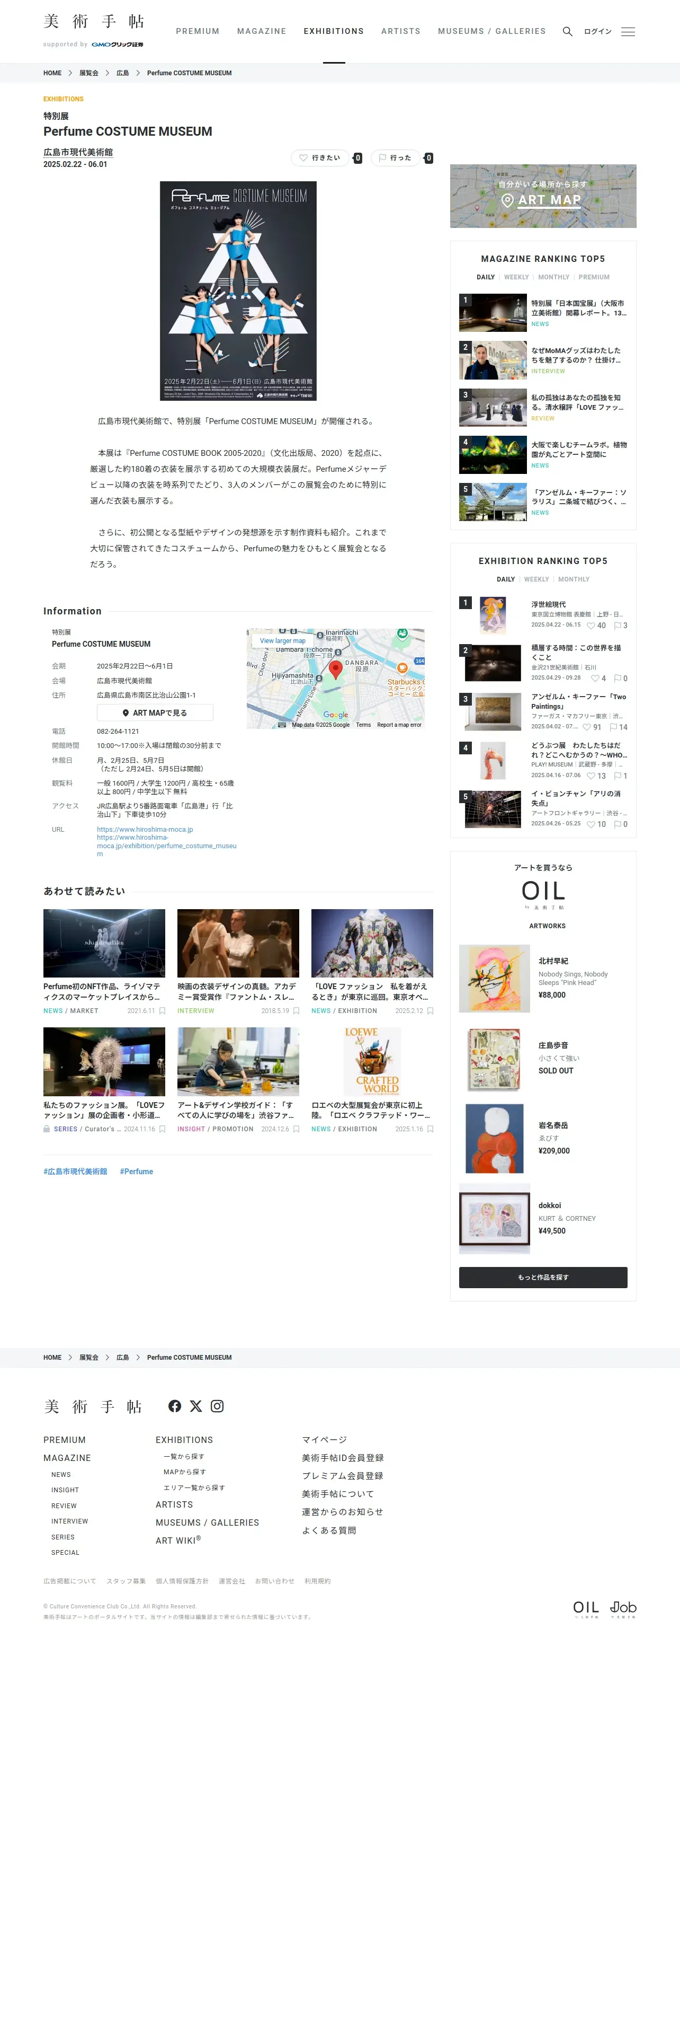Open the 広島市現代美術館 venue link

[77, 152]
